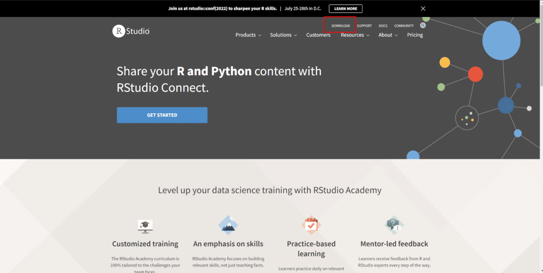Screen dimensions: 543x273
Task: Open the search magnifier icon
Action: coord(423,25)
